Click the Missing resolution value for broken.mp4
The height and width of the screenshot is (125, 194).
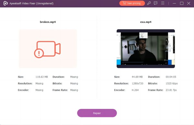39,83
